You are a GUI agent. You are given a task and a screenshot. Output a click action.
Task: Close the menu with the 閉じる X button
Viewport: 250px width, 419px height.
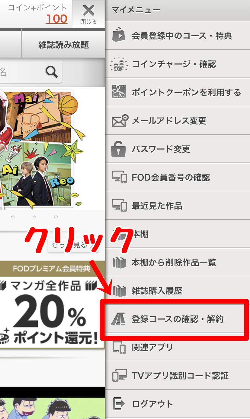pyautogui.click(x=88, y=14)
